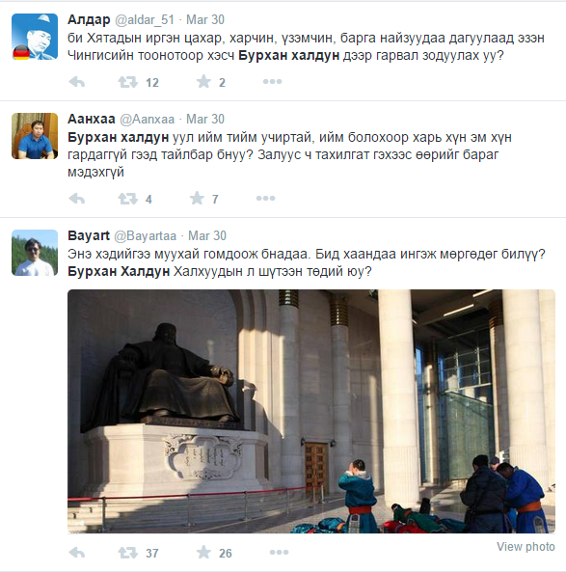The height and width of the screenshot is (572, 566).
Task: Visit @Bayartaa profile handle
Action: (146, 236)
